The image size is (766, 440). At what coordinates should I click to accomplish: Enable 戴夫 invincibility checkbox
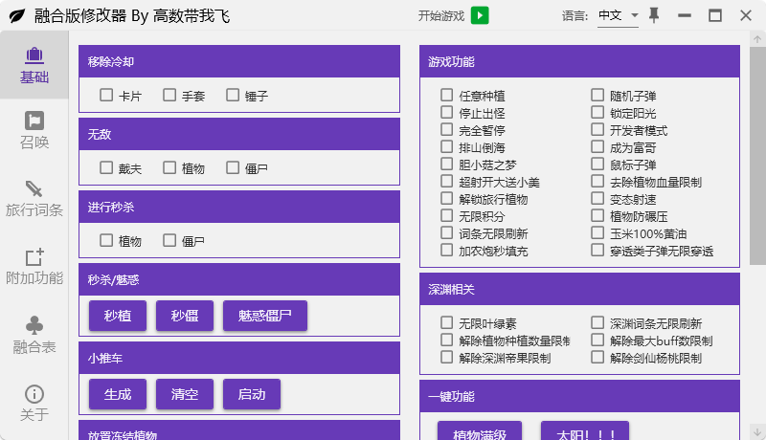click(106, 167)
